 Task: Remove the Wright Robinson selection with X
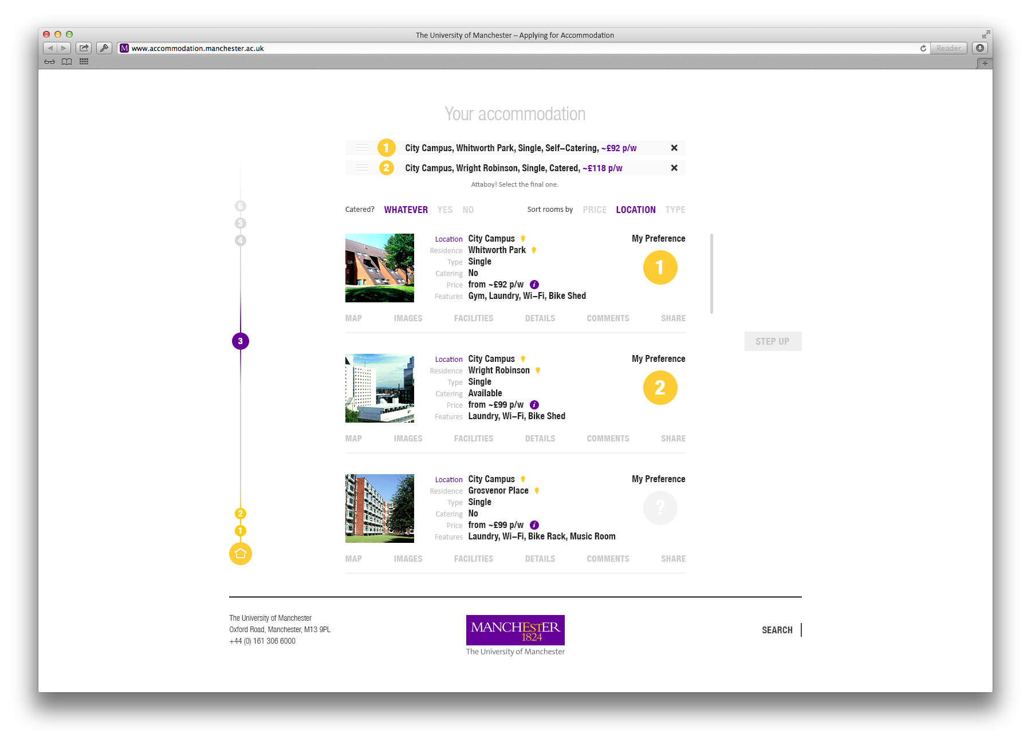click(674, 168)
